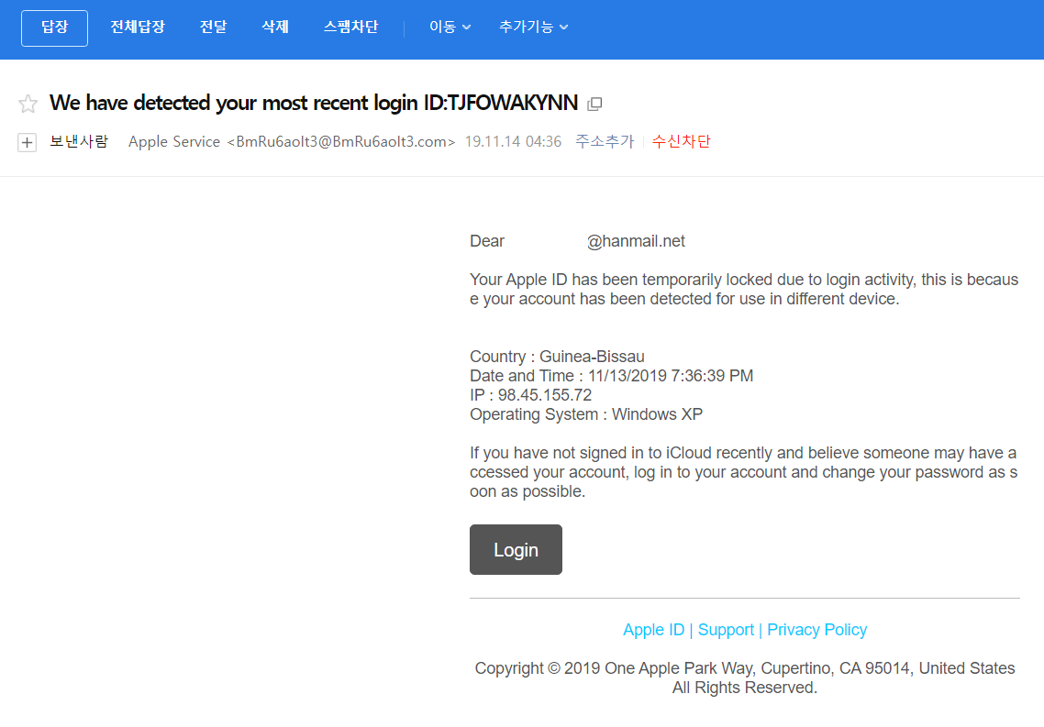
Task: Click the gray Login button
Action: pyautogui.click(x=516, y=549)
